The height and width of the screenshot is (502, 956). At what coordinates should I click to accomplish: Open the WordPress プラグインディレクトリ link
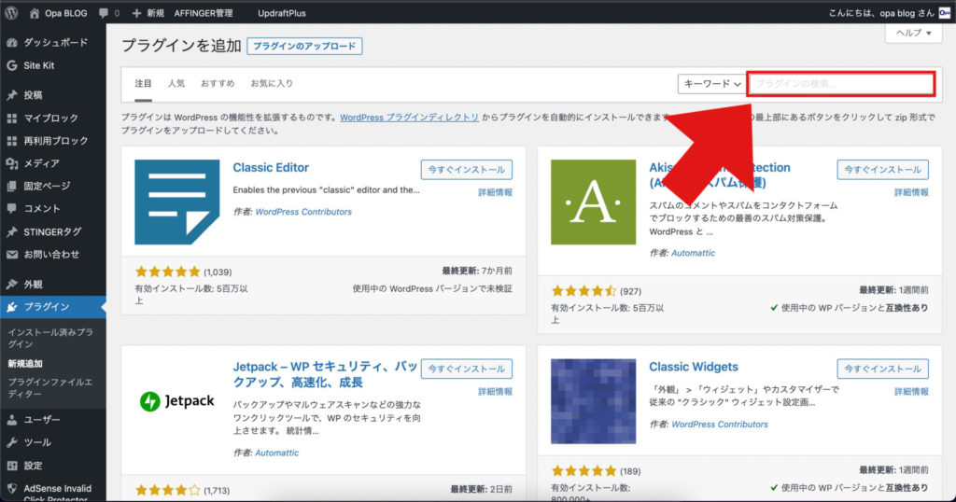(409, 118)
